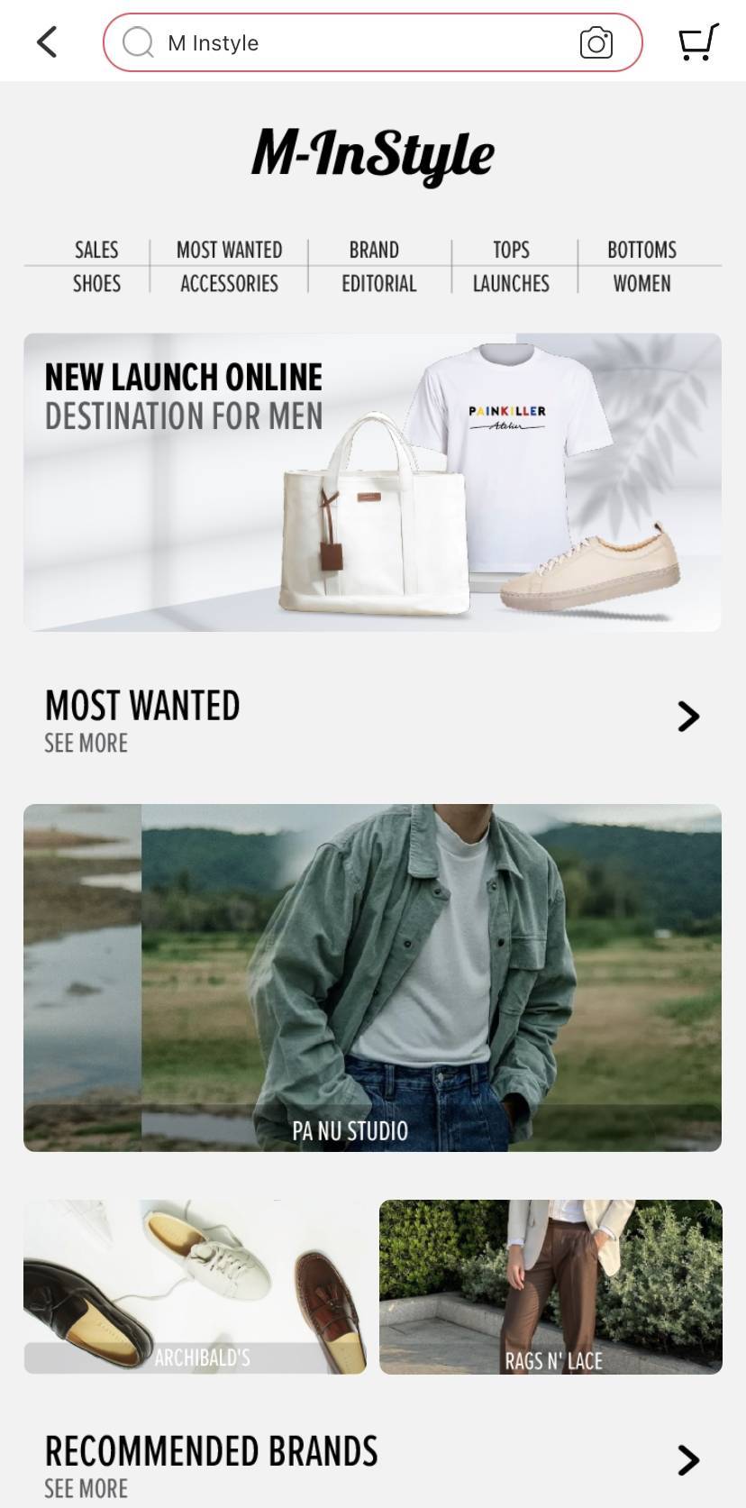The height and width of the screenshot is (1508, 746).
Task: Tap the back arrow icon
Action: point(47,41)
